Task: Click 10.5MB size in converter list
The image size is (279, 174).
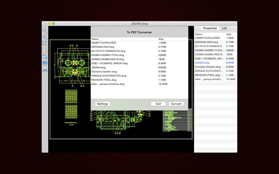Action: point(163,84)
